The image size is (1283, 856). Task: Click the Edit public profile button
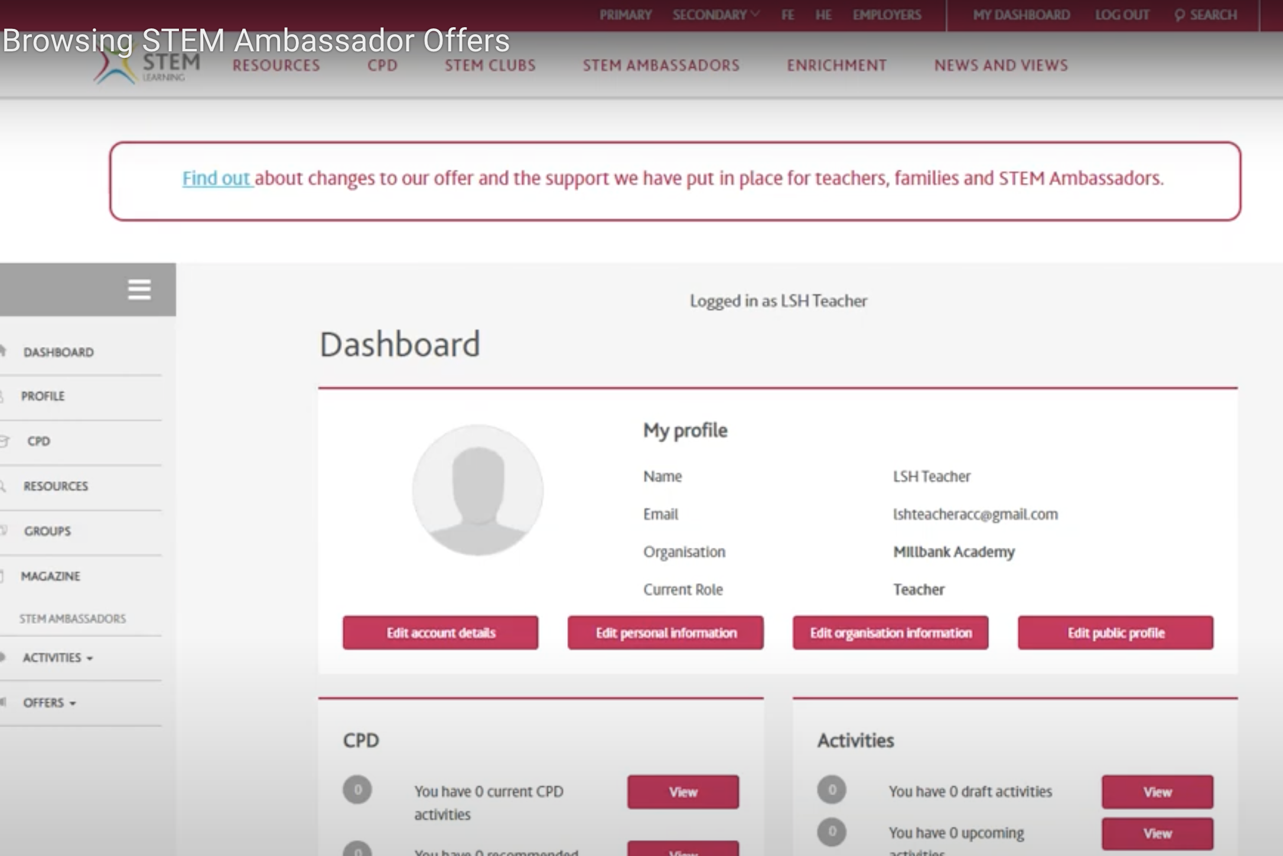tap(1115, 633)
